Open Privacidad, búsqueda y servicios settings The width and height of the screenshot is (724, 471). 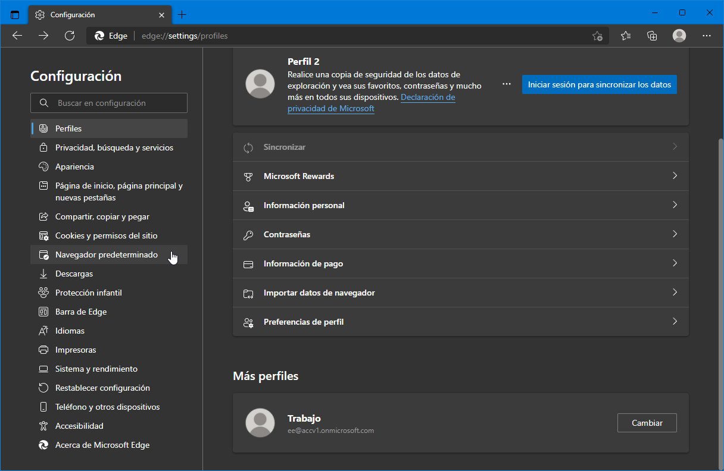click(109, 147)
